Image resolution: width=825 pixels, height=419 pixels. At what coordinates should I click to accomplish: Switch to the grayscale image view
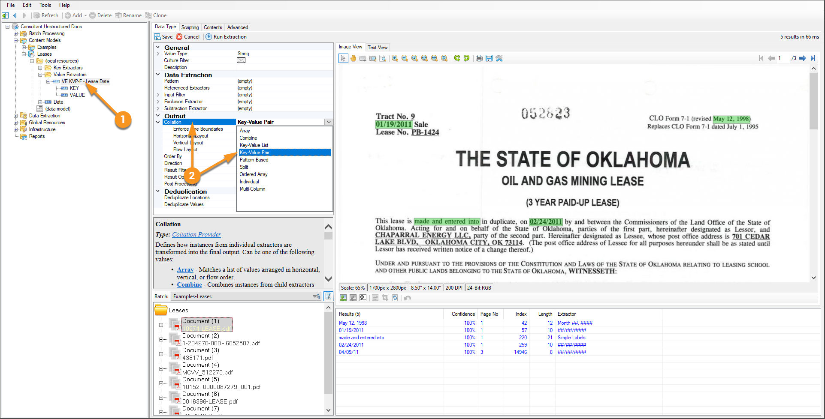pyautogui.click(x=353, y=298)
